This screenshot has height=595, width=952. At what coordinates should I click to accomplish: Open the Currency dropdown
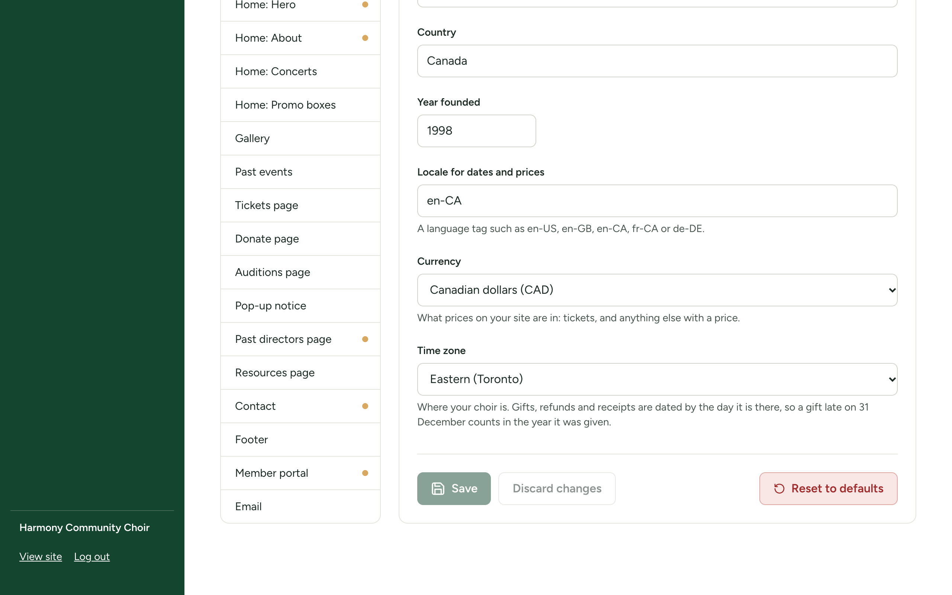(657, 290)
